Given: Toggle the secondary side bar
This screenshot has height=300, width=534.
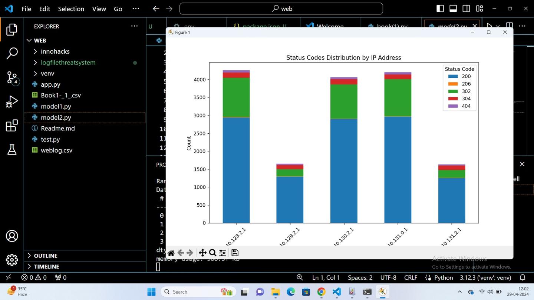Looking at the screenshot, I should [466, 9].
